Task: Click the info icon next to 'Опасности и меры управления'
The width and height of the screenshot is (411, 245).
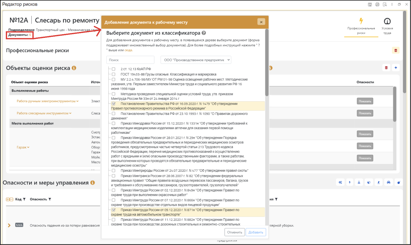Action: coord(92,183)
